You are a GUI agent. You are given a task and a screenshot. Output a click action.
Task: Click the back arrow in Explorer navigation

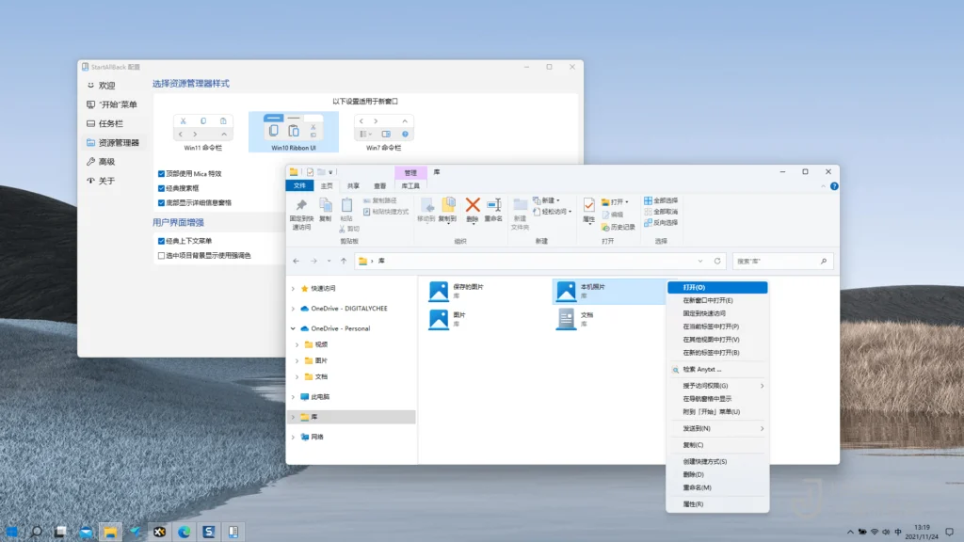(297, 262)
